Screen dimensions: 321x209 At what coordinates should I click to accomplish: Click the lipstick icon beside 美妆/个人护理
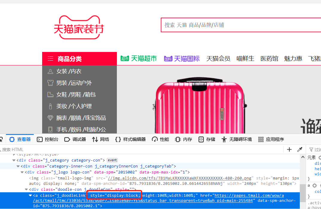pyautogui.click(x=50, y=106)
